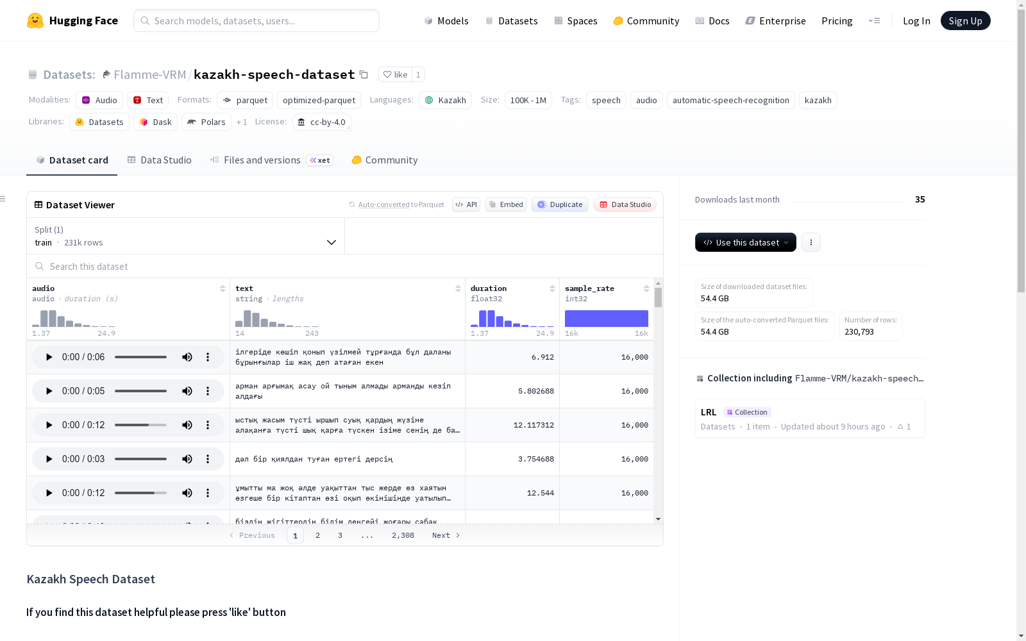Open more options on 0:06 audio player

click(x=208, y=357)
